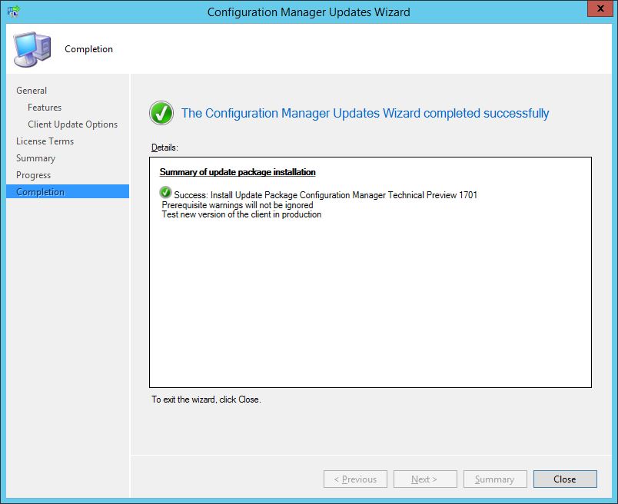618x504 pixels.
Task: Open the Features wizard step
Action: (45, 107)
